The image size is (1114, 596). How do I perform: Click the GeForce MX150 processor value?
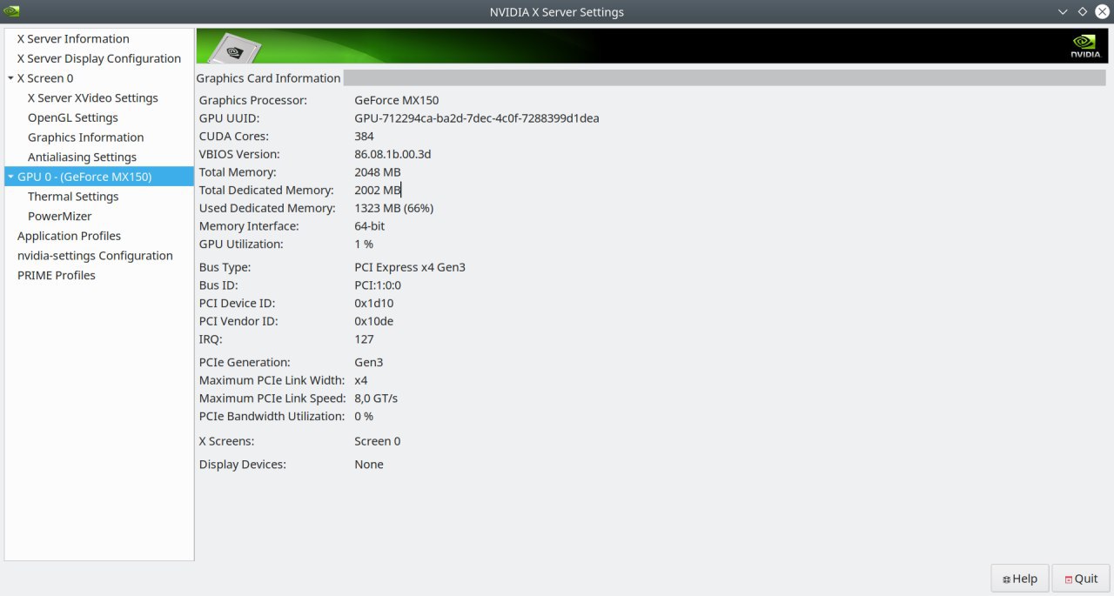click(396, 100)
